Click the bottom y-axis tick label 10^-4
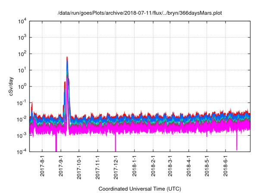Screen dimensions: 276x193 coord(21,152)
